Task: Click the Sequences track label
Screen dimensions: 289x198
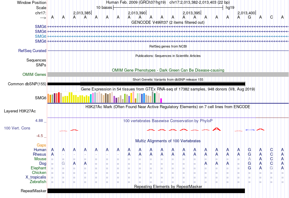Action: [x=36, y=60]
